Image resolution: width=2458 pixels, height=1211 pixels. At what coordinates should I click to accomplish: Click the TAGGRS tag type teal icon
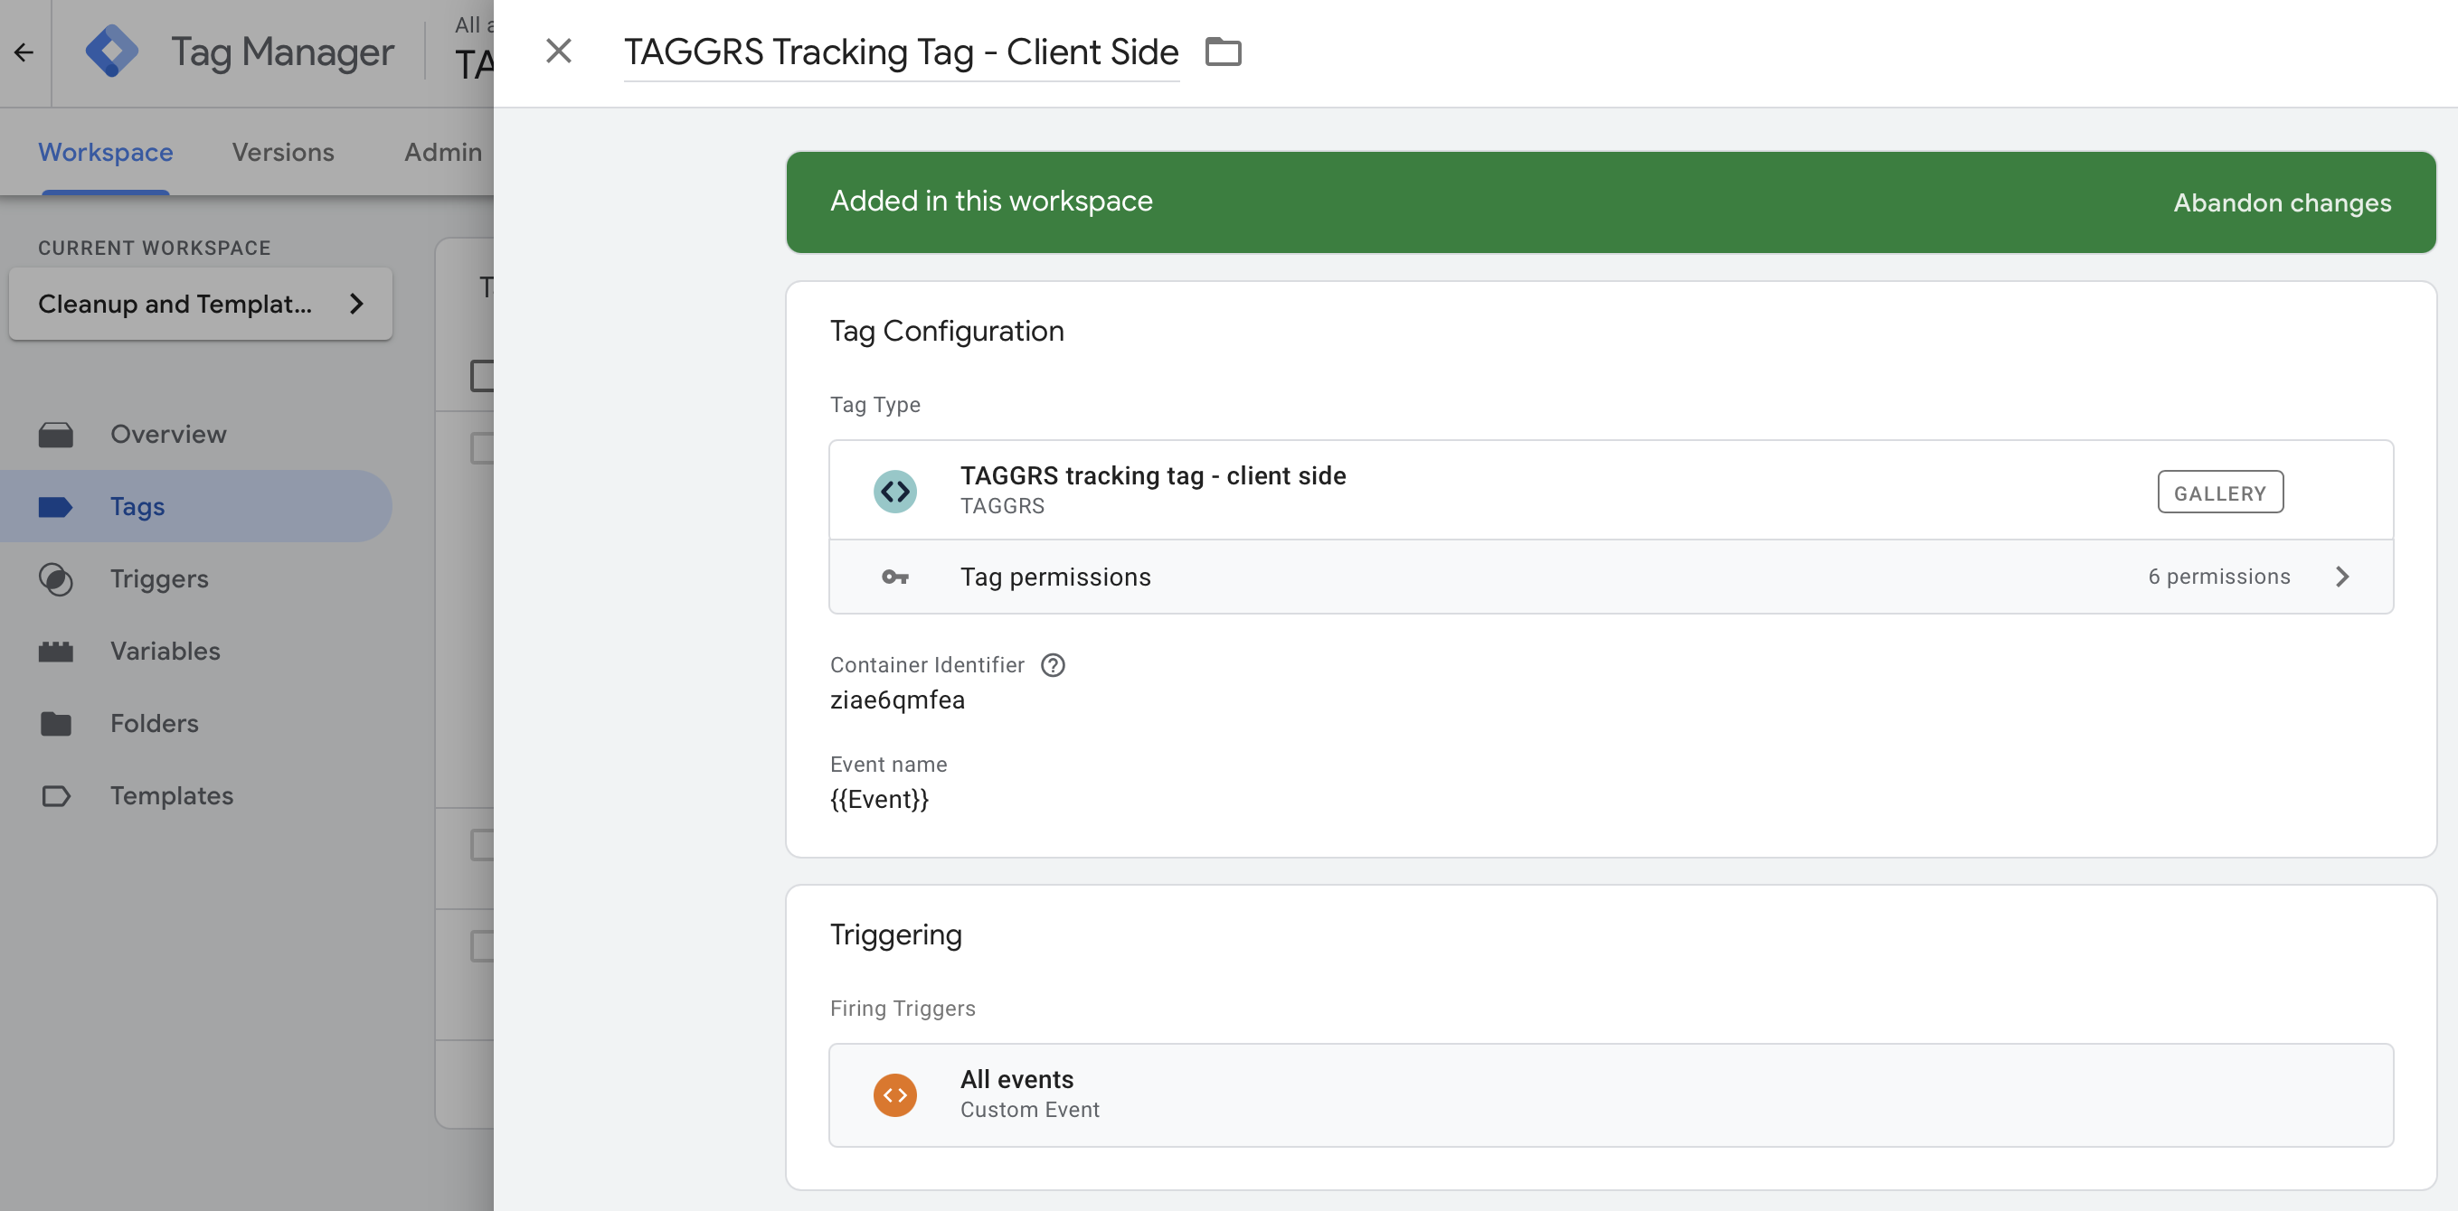894,492
